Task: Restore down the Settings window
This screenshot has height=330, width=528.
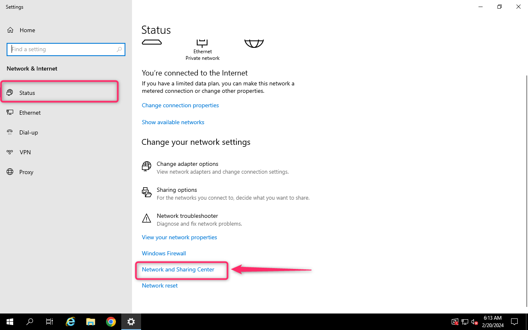Action: tap(500, 7)
